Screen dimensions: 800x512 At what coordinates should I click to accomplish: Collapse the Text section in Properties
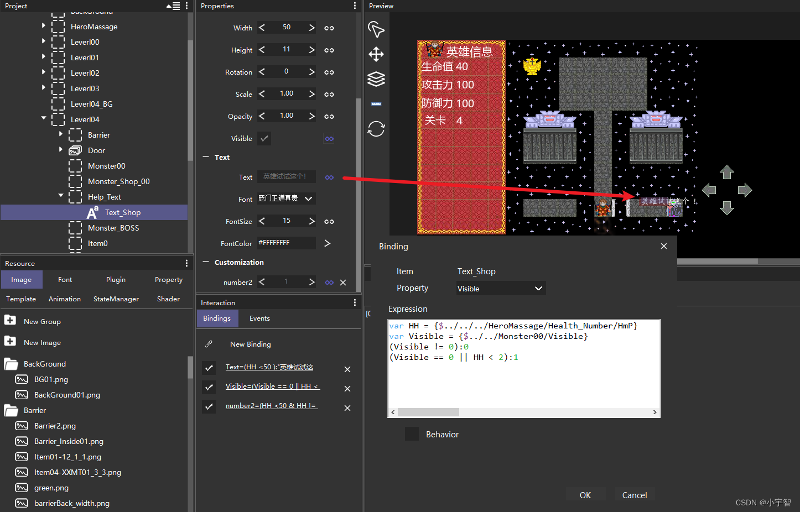coord(206,157)
